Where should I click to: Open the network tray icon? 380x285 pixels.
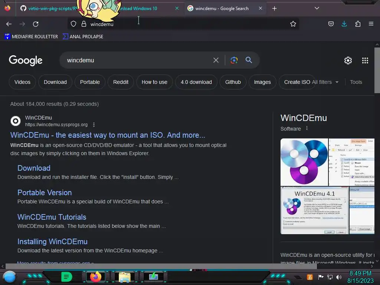click(x=330, y=277)
